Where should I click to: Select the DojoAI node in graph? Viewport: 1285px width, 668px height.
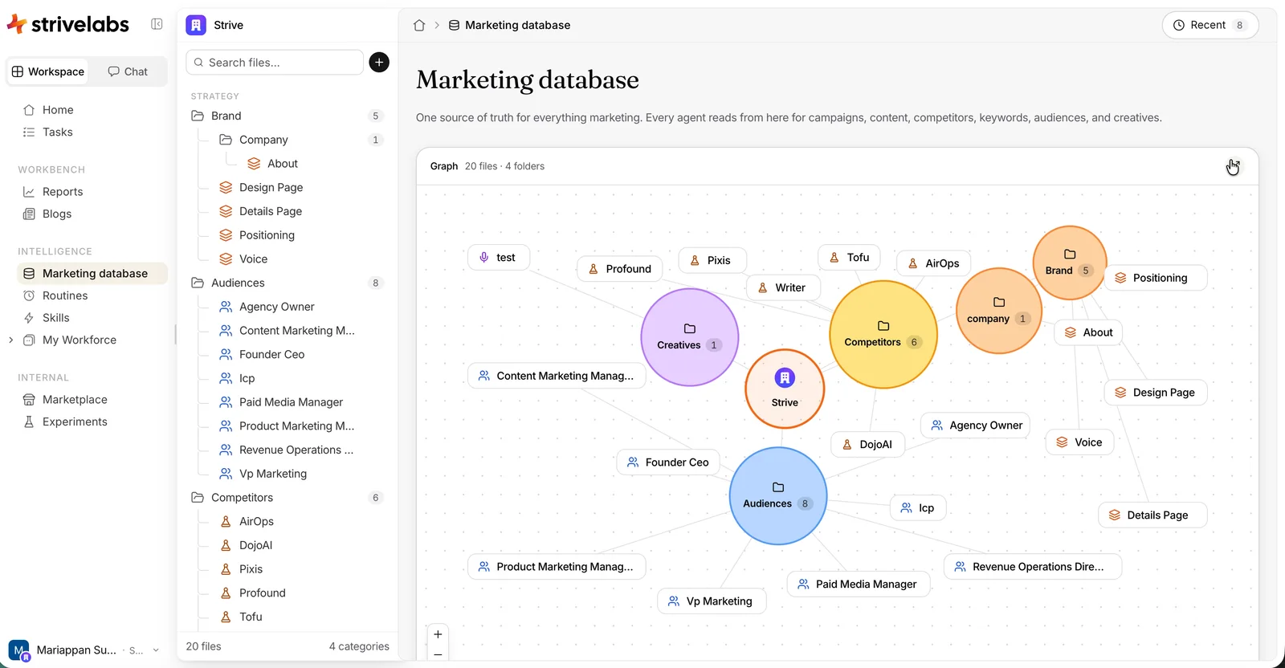868,444
